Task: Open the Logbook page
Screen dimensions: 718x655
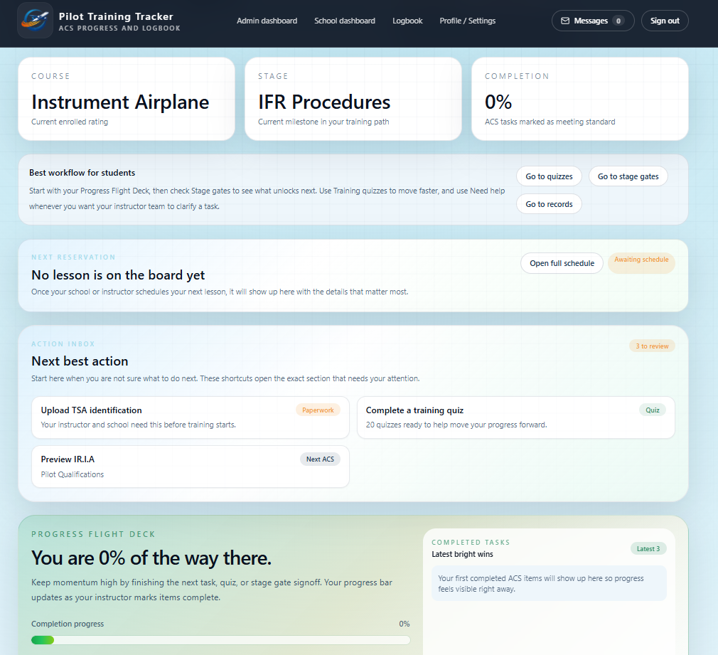Action: tap(407, 21)
